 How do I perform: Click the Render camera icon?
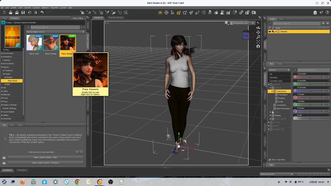click(x=254, y=12)
